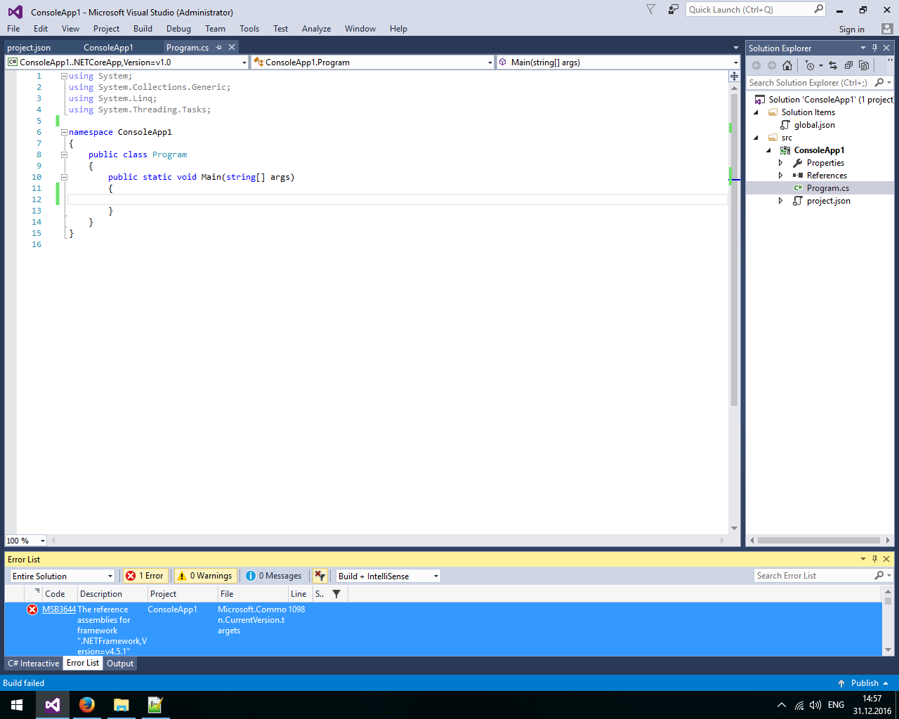899x719 pixels.
Task: Click the Quick Launch search magnifier icon
Action: pos(819,9)
